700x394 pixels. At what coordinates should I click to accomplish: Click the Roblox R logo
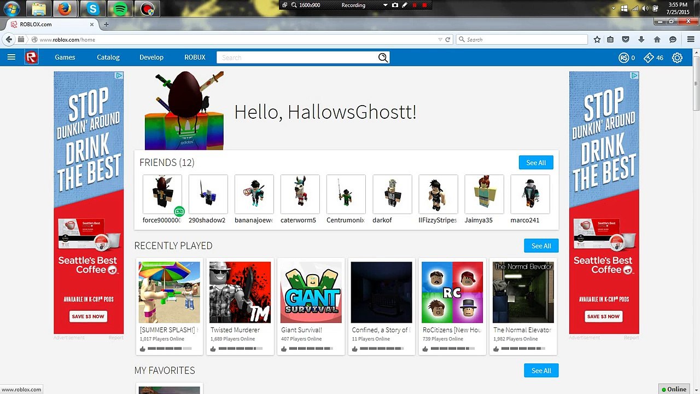coord(32,57)
